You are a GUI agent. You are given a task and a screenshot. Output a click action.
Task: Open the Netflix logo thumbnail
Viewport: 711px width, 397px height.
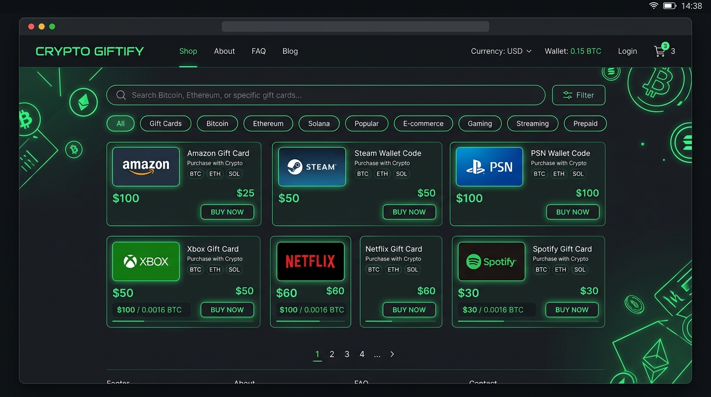[311, 262]
